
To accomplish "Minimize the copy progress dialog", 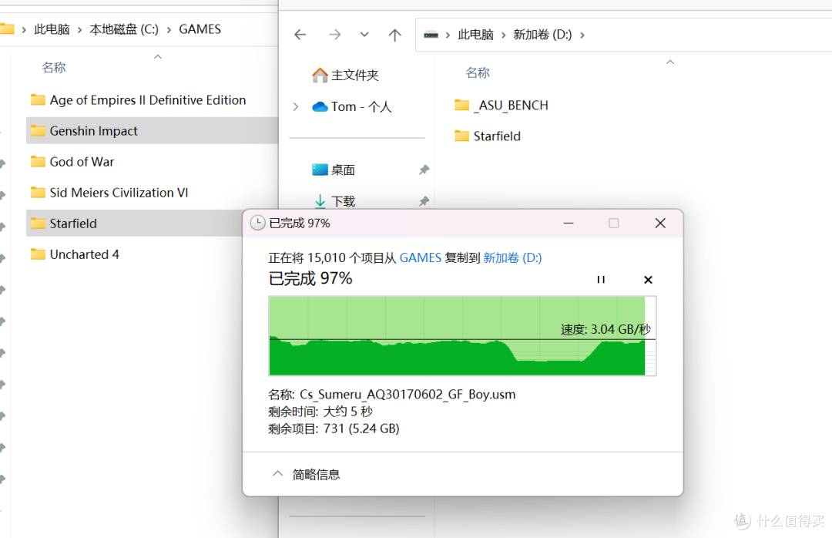I will 569,223.
